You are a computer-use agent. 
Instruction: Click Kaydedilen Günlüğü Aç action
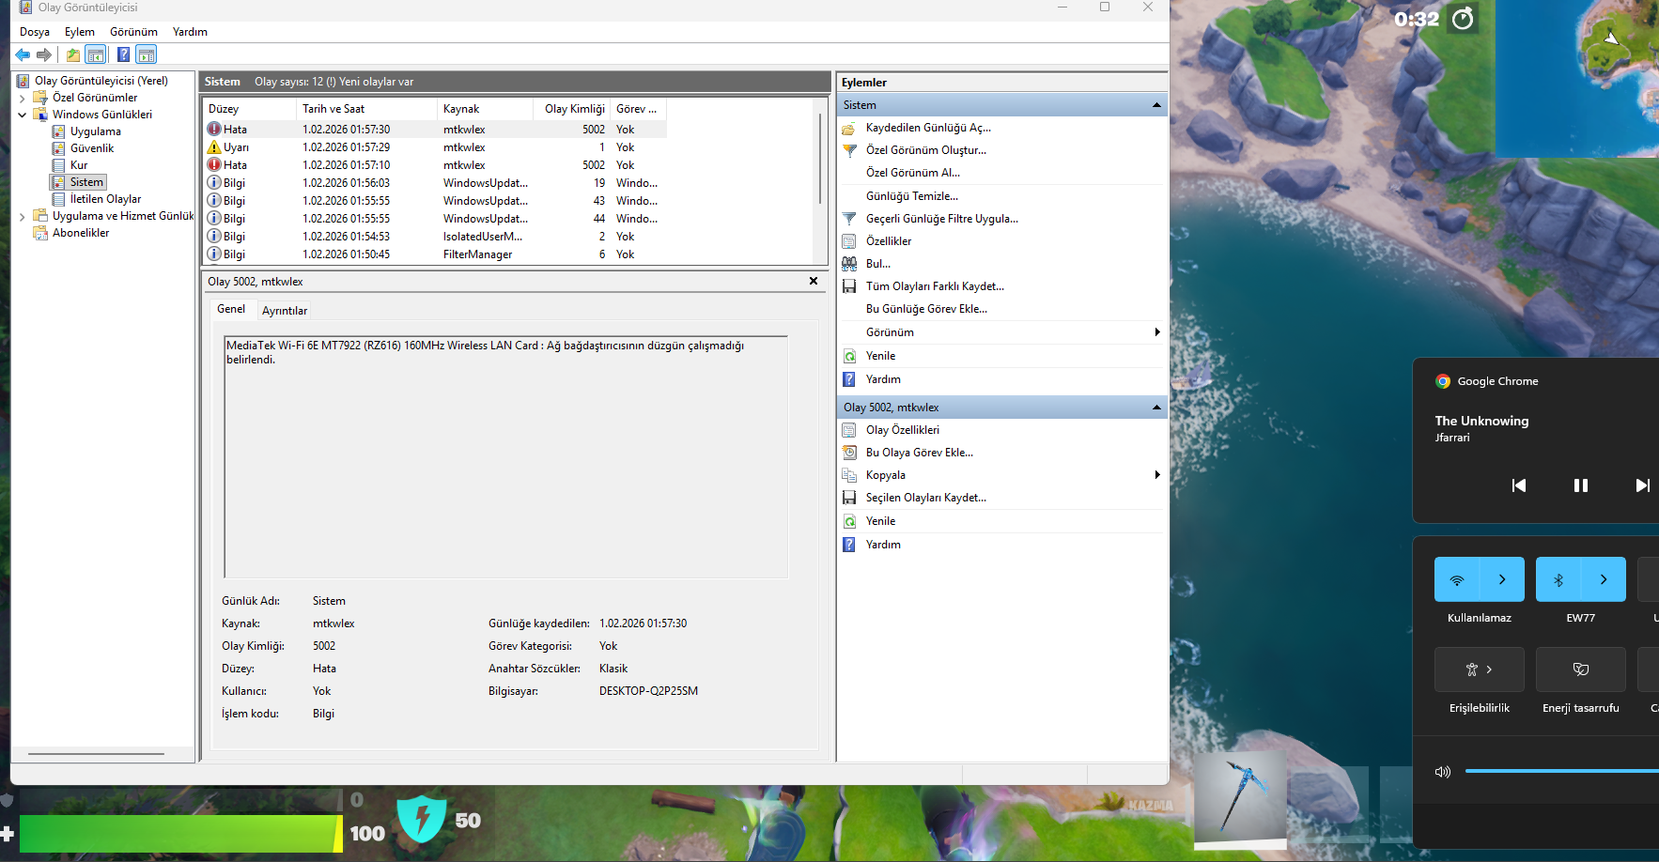point(928,128)
